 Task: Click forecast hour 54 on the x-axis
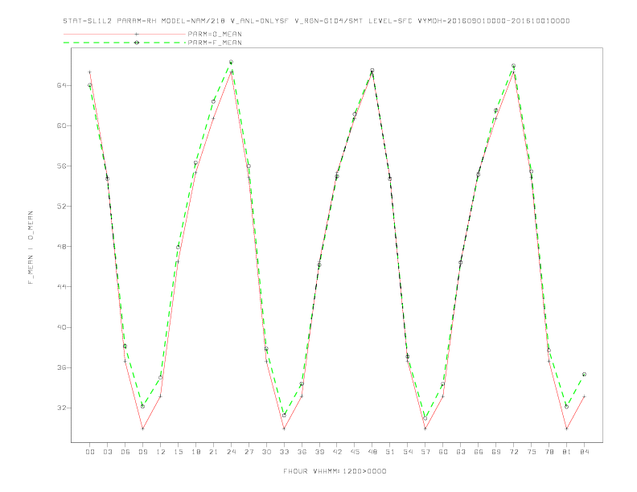408,452
